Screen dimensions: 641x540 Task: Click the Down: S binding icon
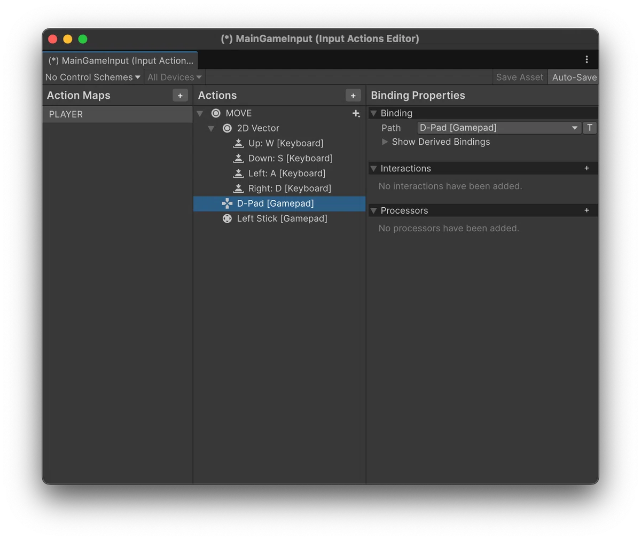(238, 158)
